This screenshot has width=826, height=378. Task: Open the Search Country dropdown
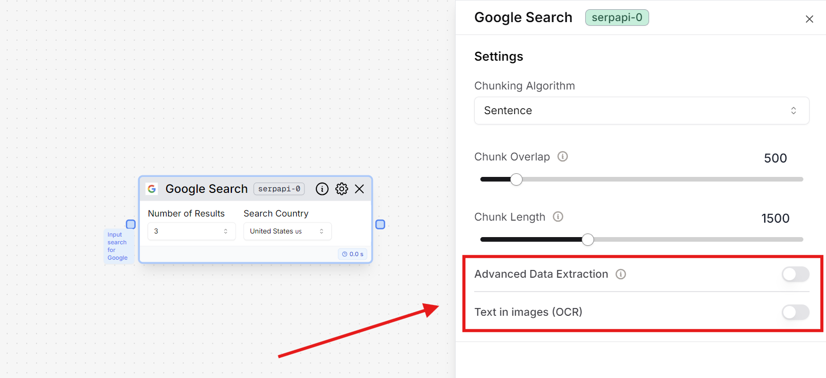coord(288,231)
